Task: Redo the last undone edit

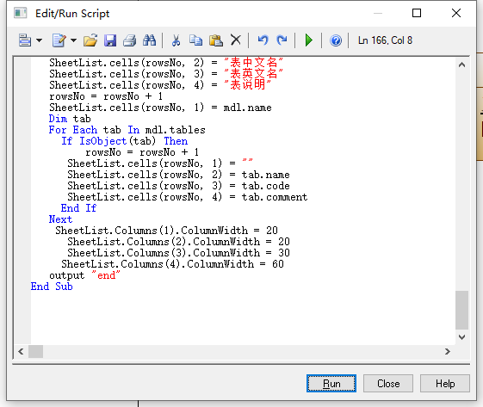Action: click(x=282, y=40)
